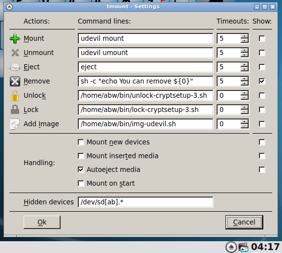Viewport: 282px width, 253px height.
Task: Increase the Eject timeout value
Action: tap(244, 65)
